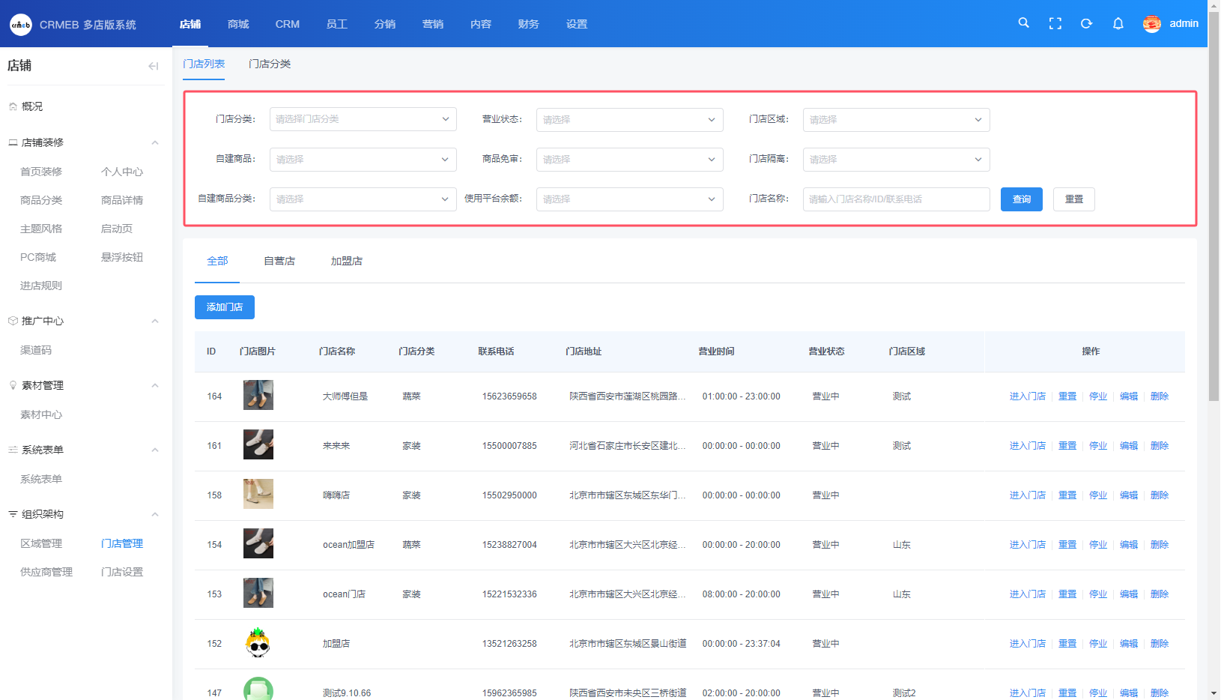Screen dimensions: 1221x700
Task: Select the 自营店 tab
Action: [x=279, y=261]
